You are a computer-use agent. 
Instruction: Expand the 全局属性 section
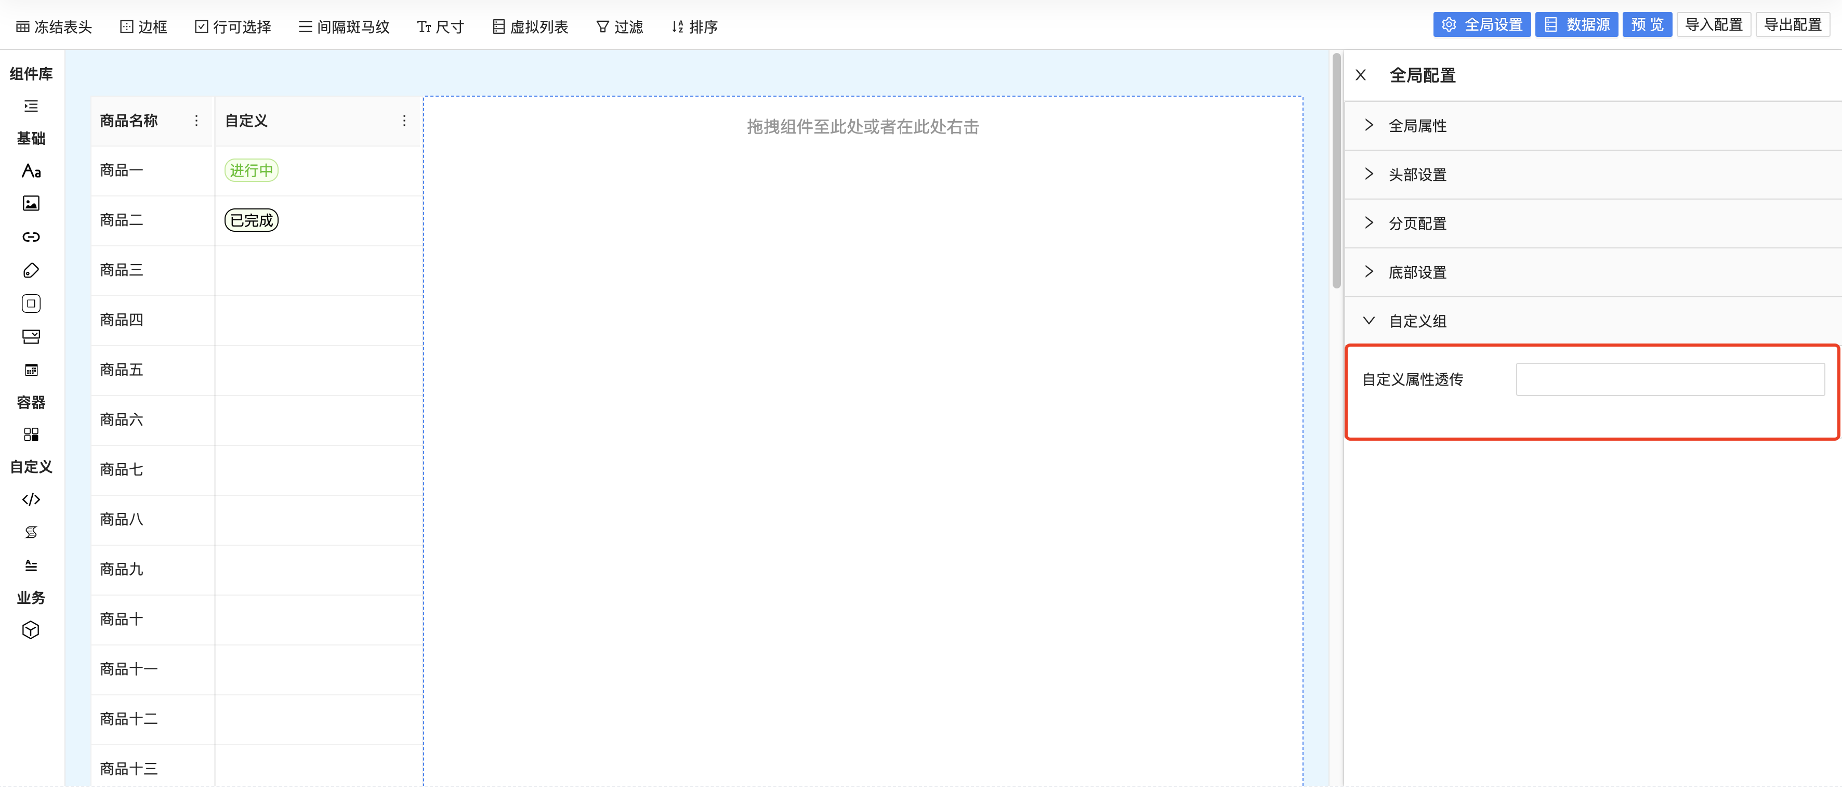1416,126
